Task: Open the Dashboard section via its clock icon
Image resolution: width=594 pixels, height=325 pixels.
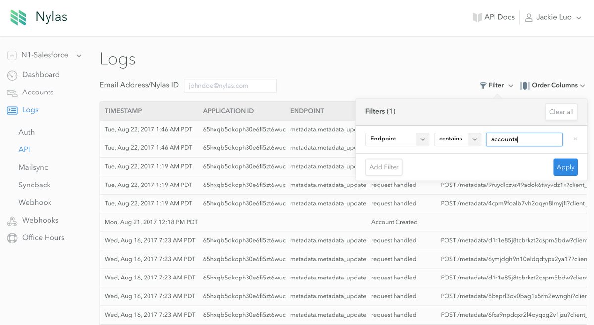Action: (x=12, y=75)
